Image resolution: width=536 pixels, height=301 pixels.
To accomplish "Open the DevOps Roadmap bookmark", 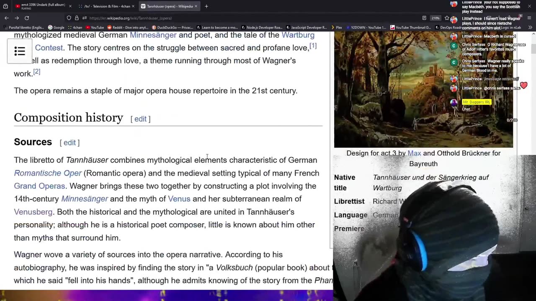I will pyautogui.click(x=447, y=28).
